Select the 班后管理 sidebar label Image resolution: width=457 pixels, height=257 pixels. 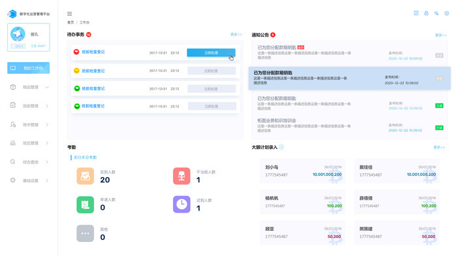click(x=31, y=143)
